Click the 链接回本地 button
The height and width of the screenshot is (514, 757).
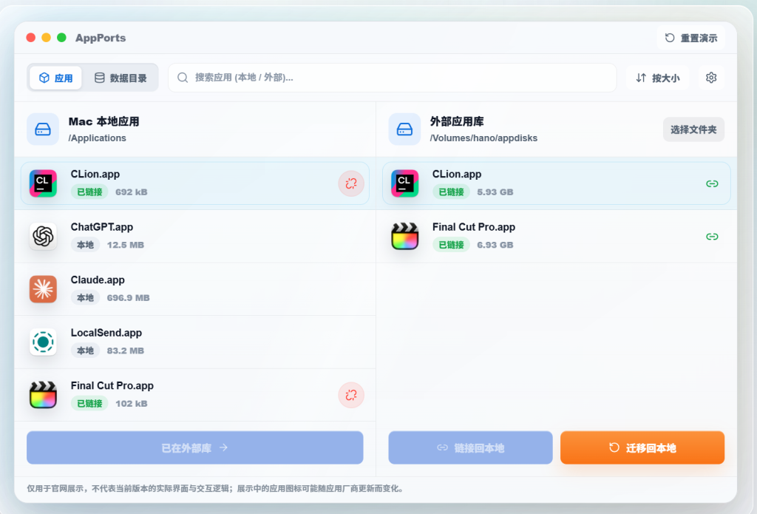pos(471,448)
